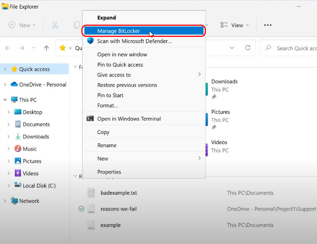317x244 pixels.
Task: Collapse the Recent files section chevron
Action: (x=75, y=176)
